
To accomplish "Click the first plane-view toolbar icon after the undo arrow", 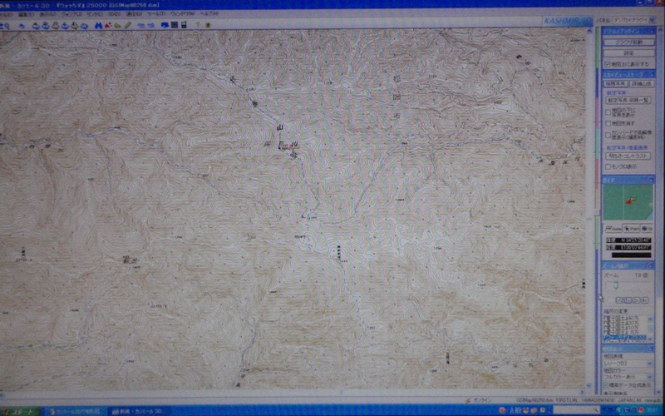I will click(37, 26).
